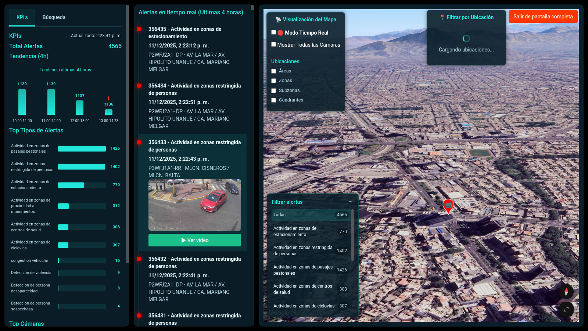The height and width of the screenshot is (331, 588).
Task: Click the red downward trend arrow above 1136
Action: tap(108, 98)
